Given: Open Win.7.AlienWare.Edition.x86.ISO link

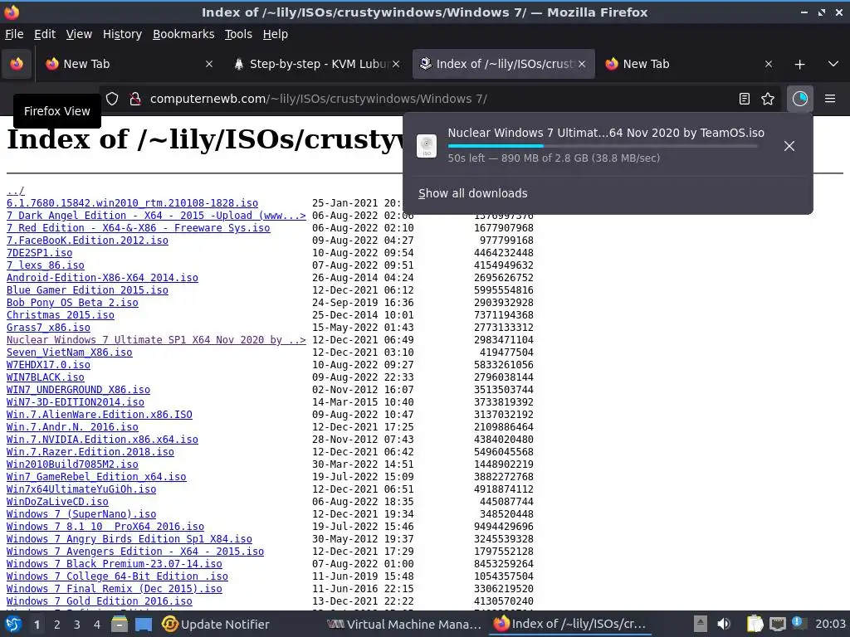Looking at the screenshot, I should pos(100,415).
